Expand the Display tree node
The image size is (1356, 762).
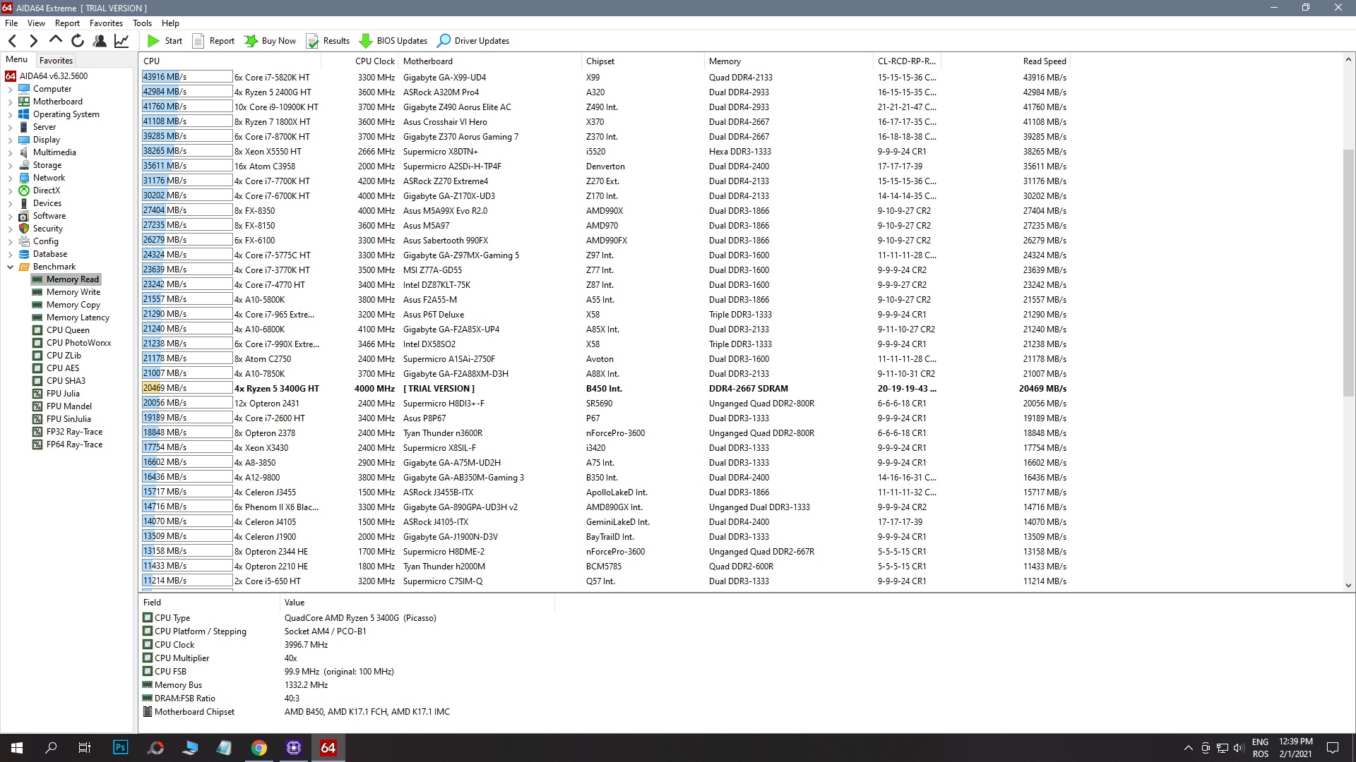click(x=10, y=140)
